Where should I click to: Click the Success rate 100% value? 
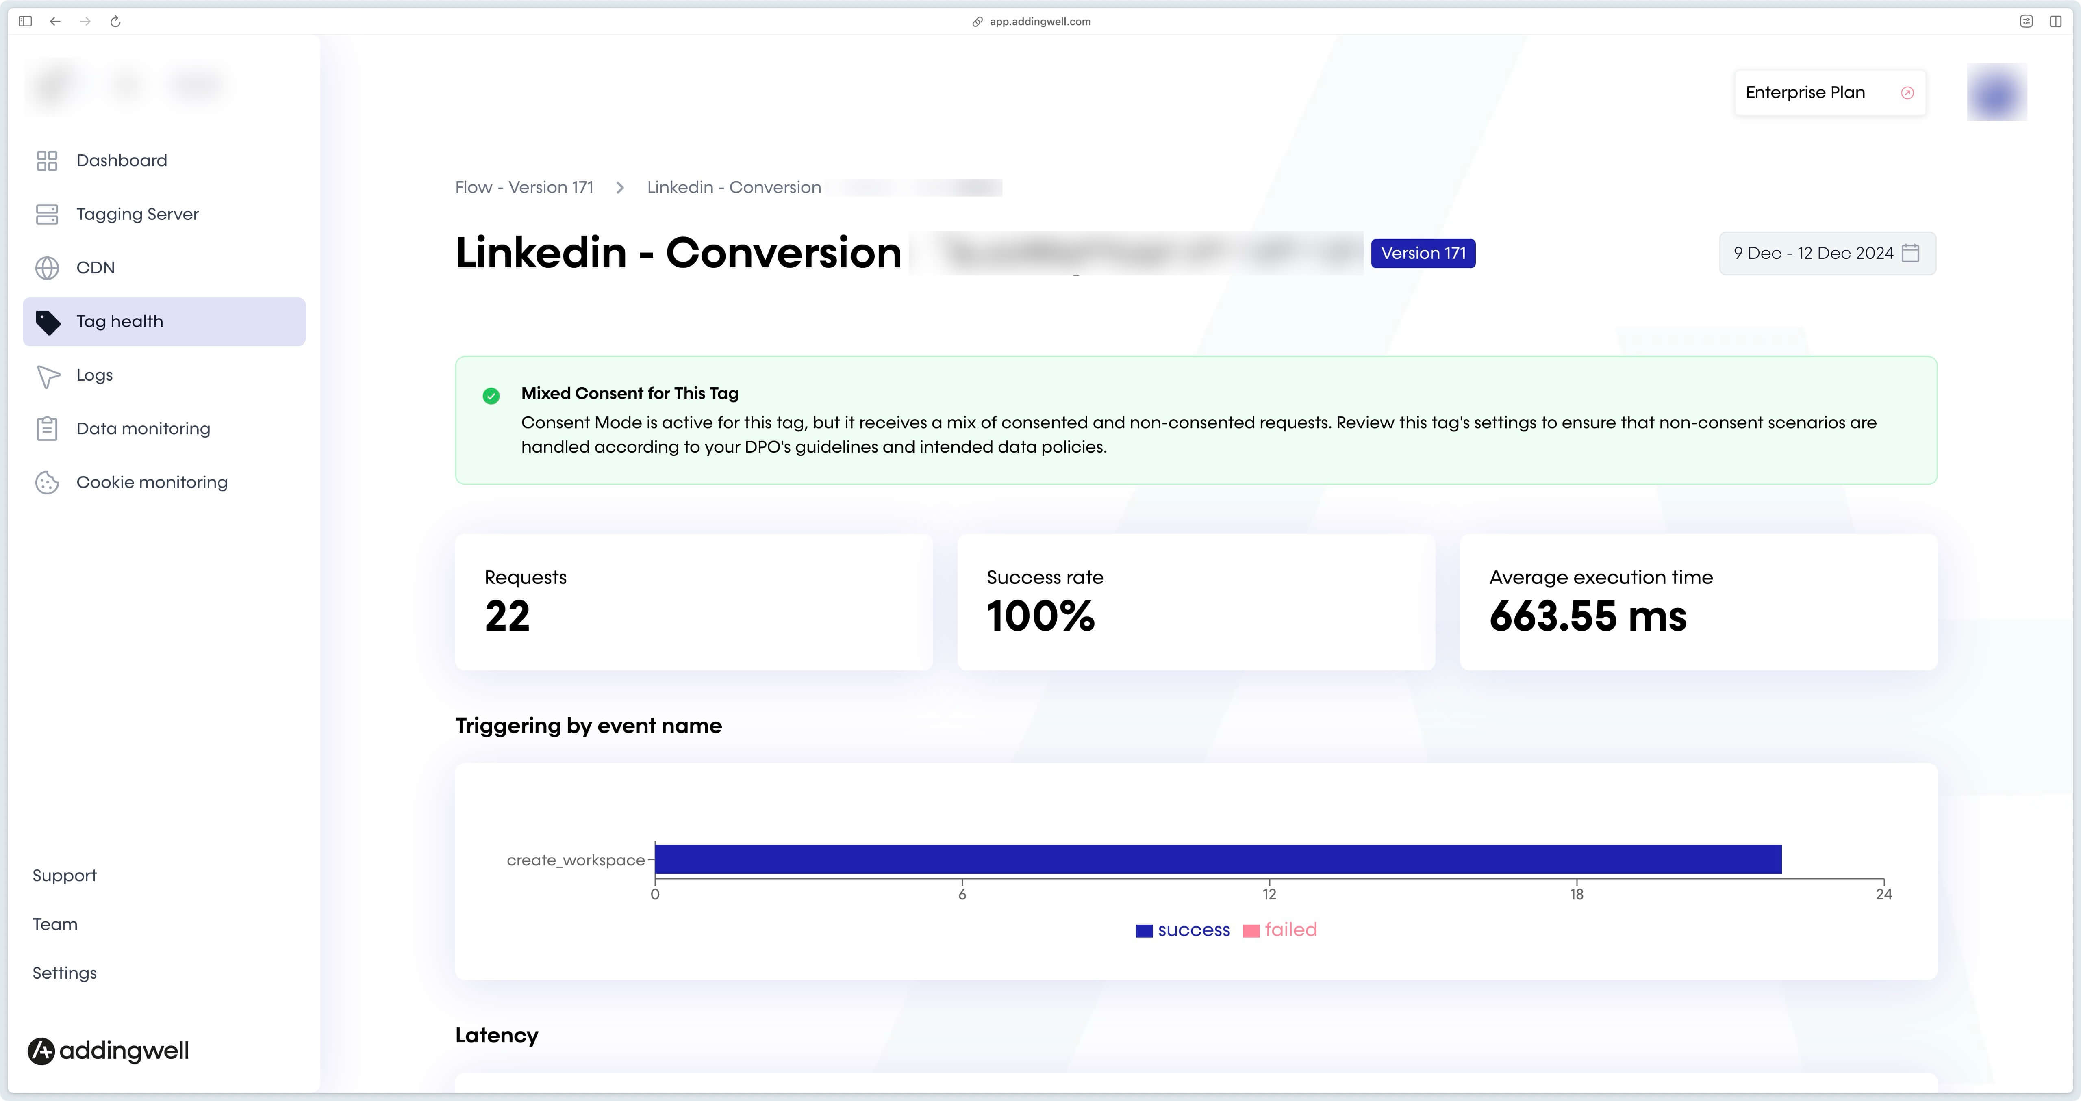click(1040, 616)
